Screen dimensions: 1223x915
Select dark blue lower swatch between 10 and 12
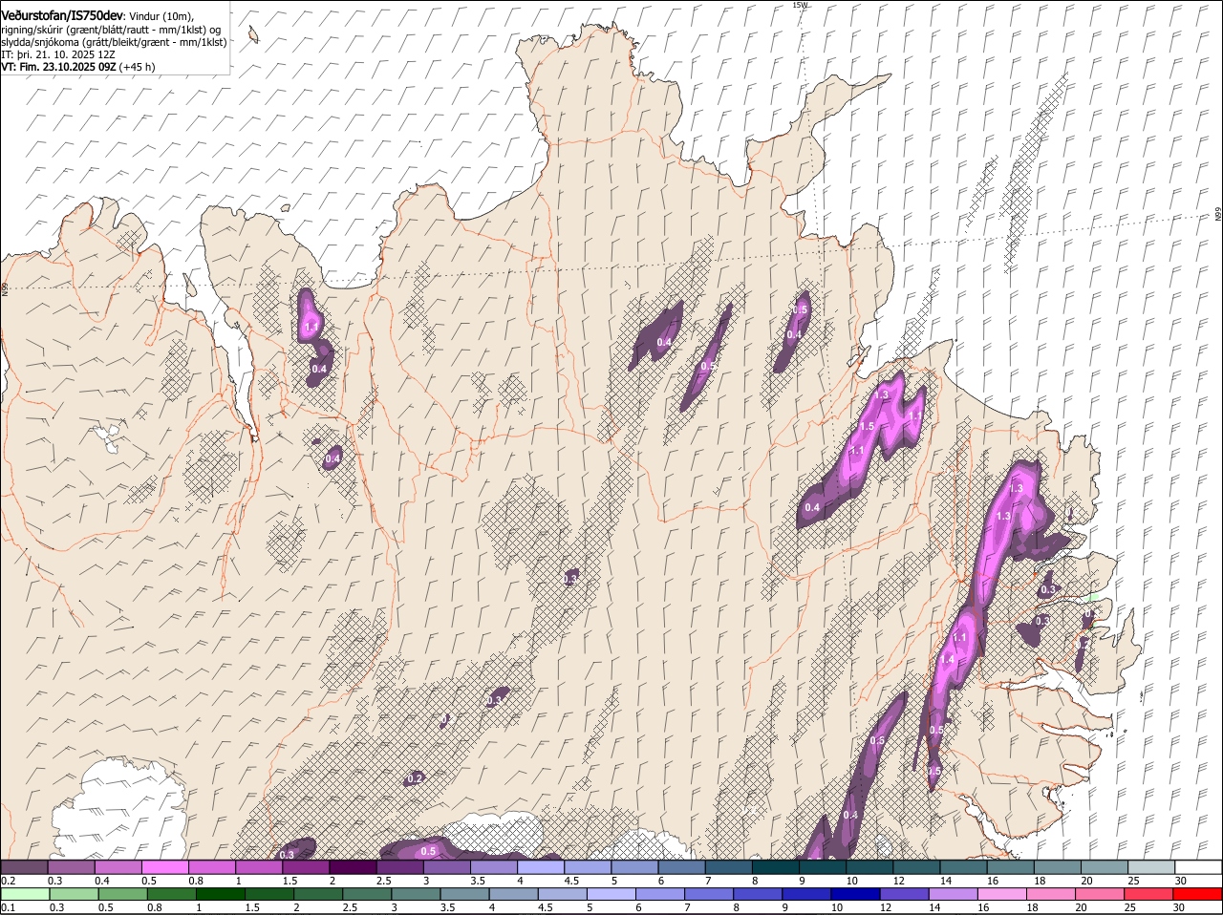coord(855,894)
